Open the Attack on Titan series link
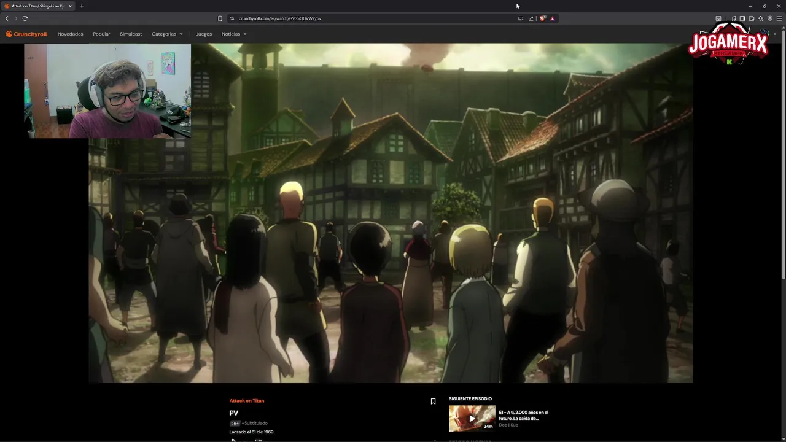The width and height of the screenshot is (786, 442). click(x=247, y=401)
